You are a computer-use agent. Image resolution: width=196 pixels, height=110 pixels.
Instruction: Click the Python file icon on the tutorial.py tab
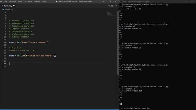click(2, 6)
